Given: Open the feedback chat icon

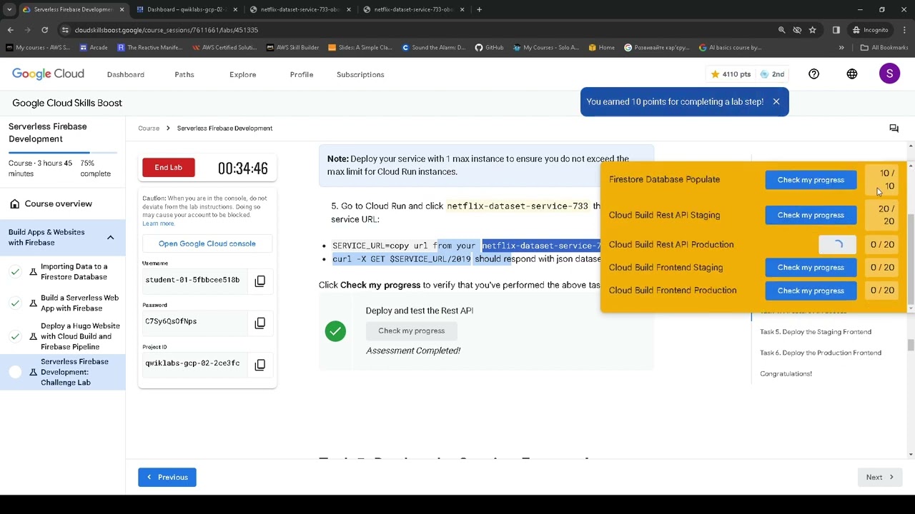Looking at the screenshot, I should tap(894, 128).
